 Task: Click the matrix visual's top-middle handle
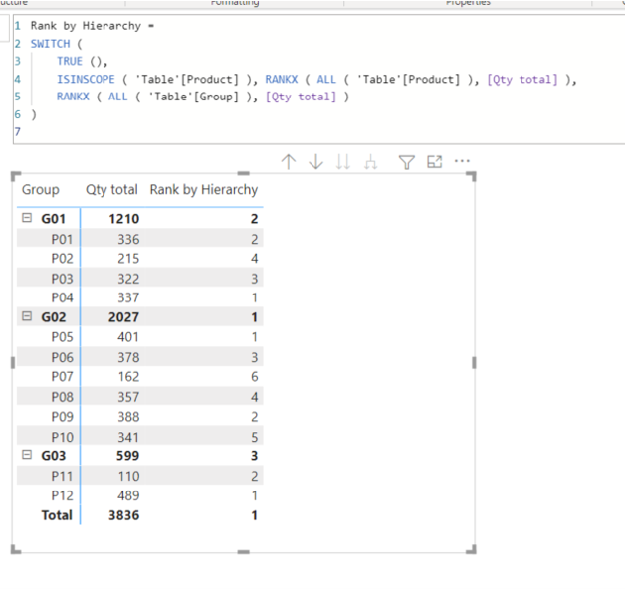[243, 173]
